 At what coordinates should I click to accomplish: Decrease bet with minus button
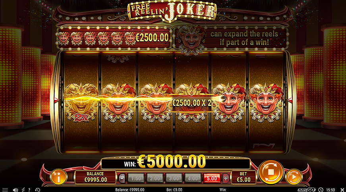(122, 178)
